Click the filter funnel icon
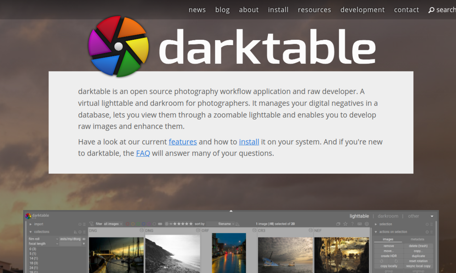Viewport: 456px width, 273px height. [x=91, y=224]
